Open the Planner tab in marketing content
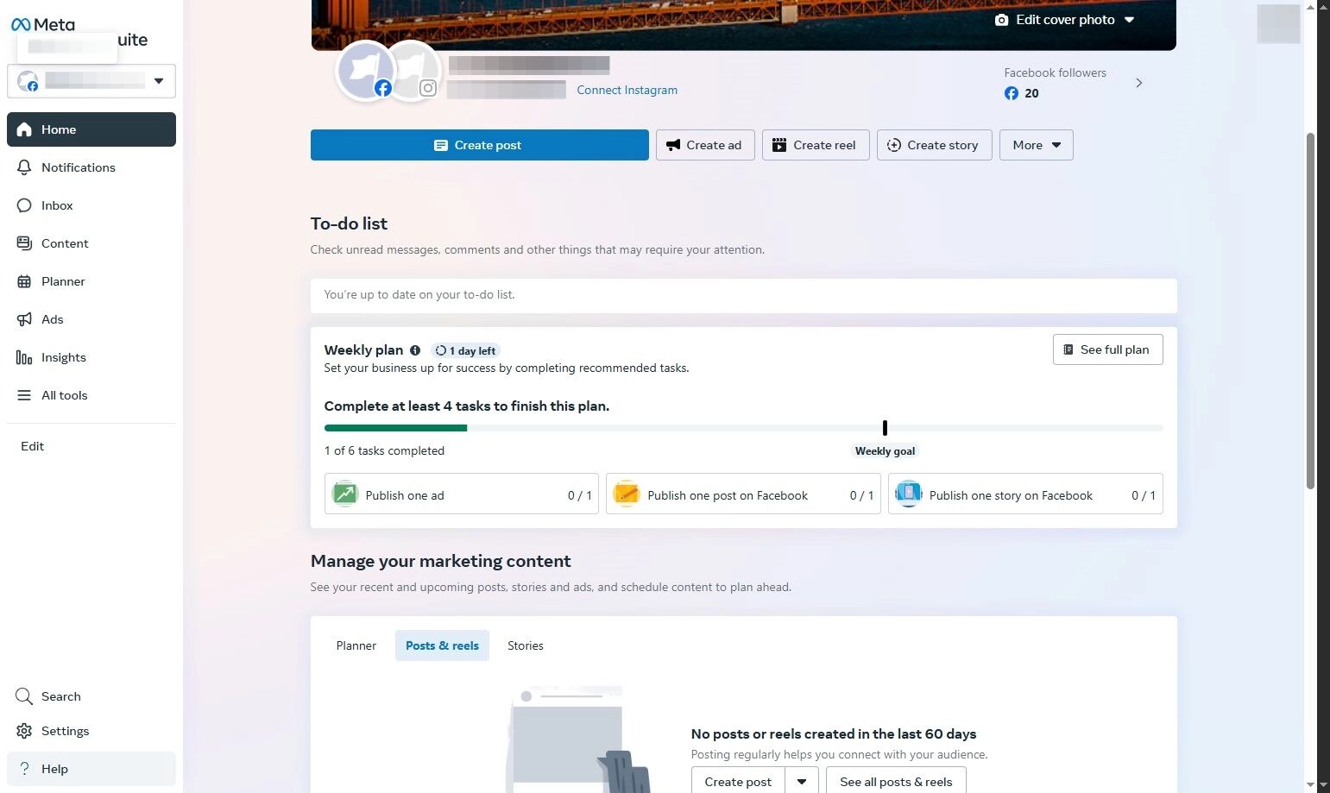Screen dimensions: 1330x793 (x=356, y=645)
